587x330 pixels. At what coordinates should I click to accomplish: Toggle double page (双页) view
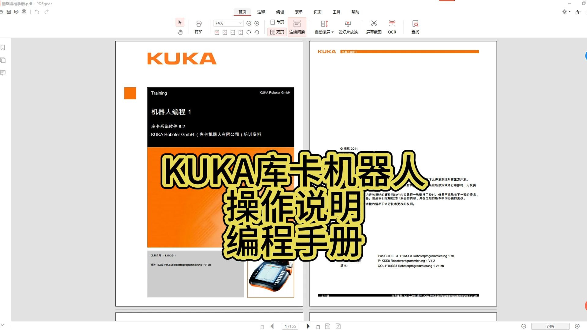click(x=277, y=32)
